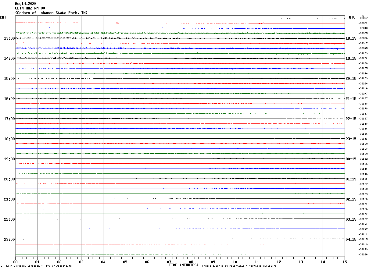This screenshot has height=270, width=369.
Task: Click the 04:15 UTC time label
Action: [351, 240]
